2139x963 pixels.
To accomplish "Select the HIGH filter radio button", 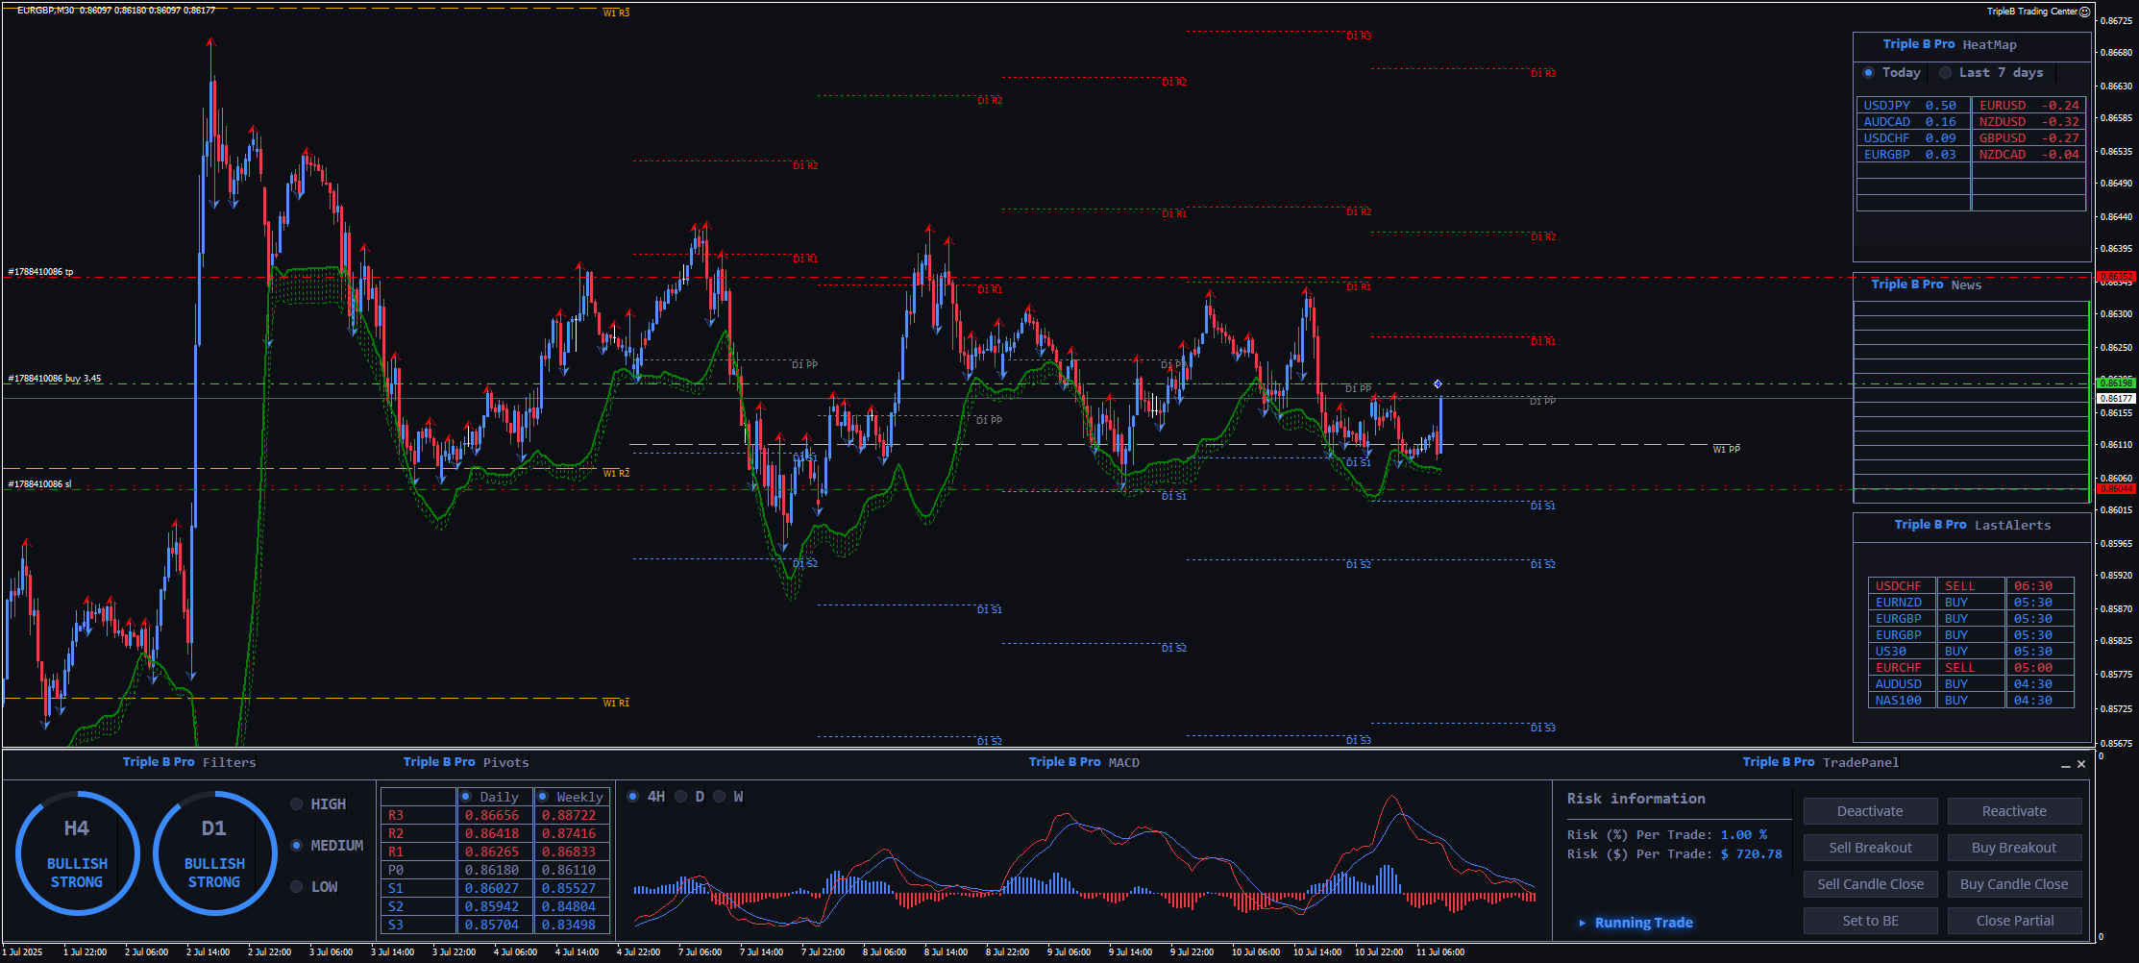I will (x=297, y=804).
